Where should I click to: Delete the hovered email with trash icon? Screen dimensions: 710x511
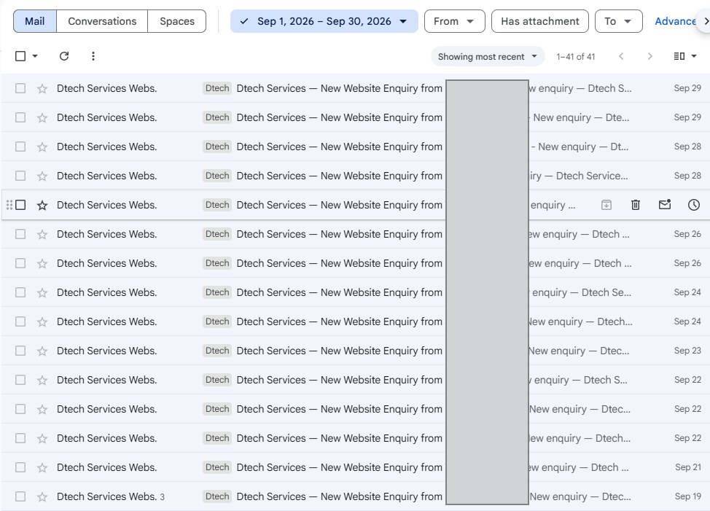point(636,205)
